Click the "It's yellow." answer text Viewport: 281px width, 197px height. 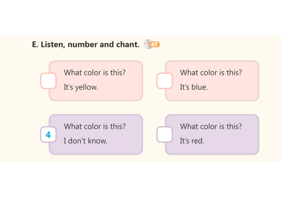click(80, 87)
